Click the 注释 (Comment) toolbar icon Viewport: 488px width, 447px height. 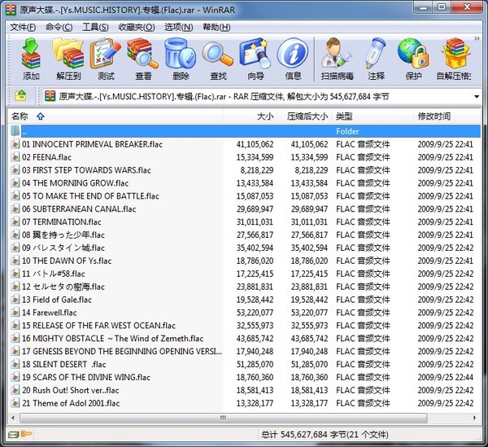pos(376,54)
